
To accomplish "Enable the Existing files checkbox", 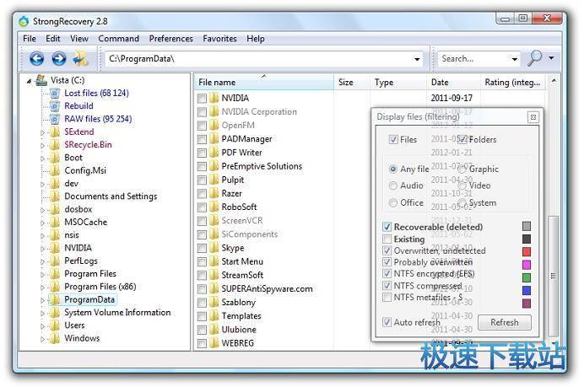I will click(x=387, y=239).
